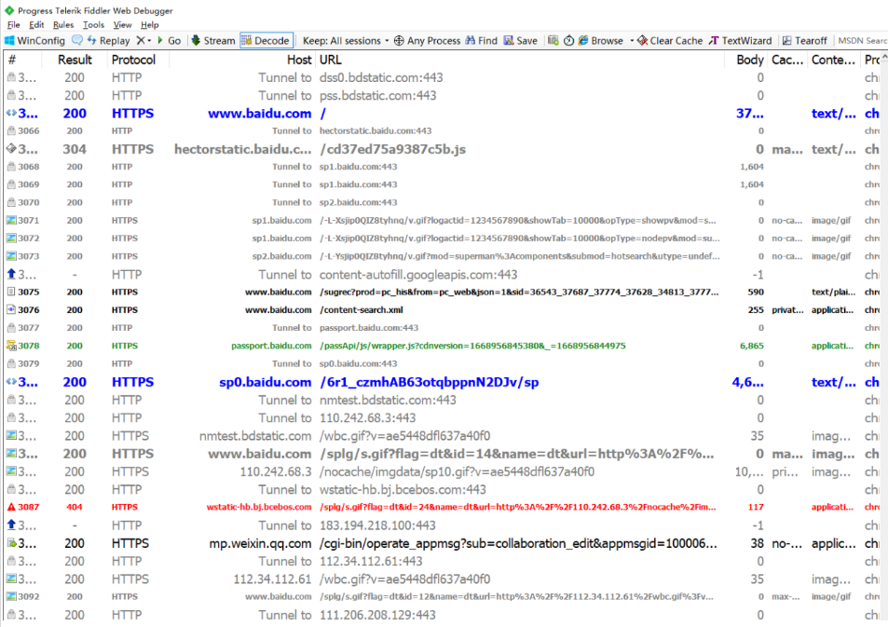Screen dimensions: 888x627
Task: Click the comment bubble icon in toolbar
Action: pos(77,40)
